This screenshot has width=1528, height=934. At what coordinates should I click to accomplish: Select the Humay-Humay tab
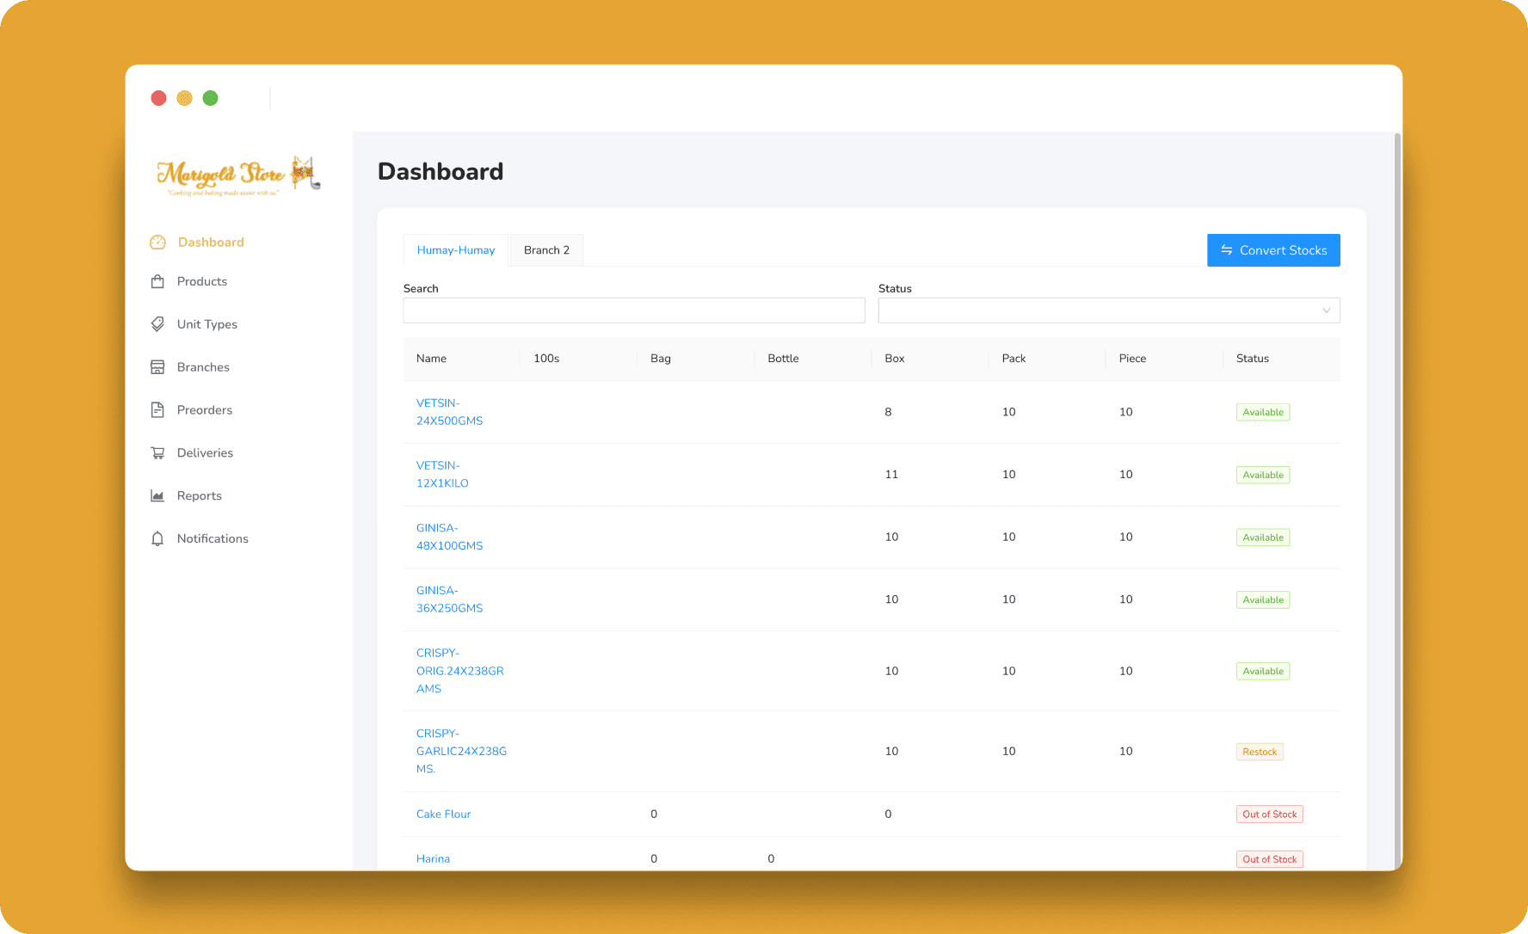pyautogui.click(x=456, y=249)
